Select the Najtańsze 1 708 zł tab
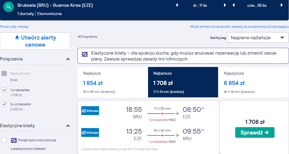The height and width of the screenshot is (154, 289). pyautogui.click(x=183, y=82)
